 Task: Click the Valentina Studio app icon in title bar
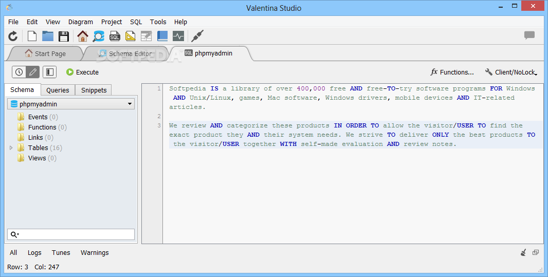pos(9,7)
